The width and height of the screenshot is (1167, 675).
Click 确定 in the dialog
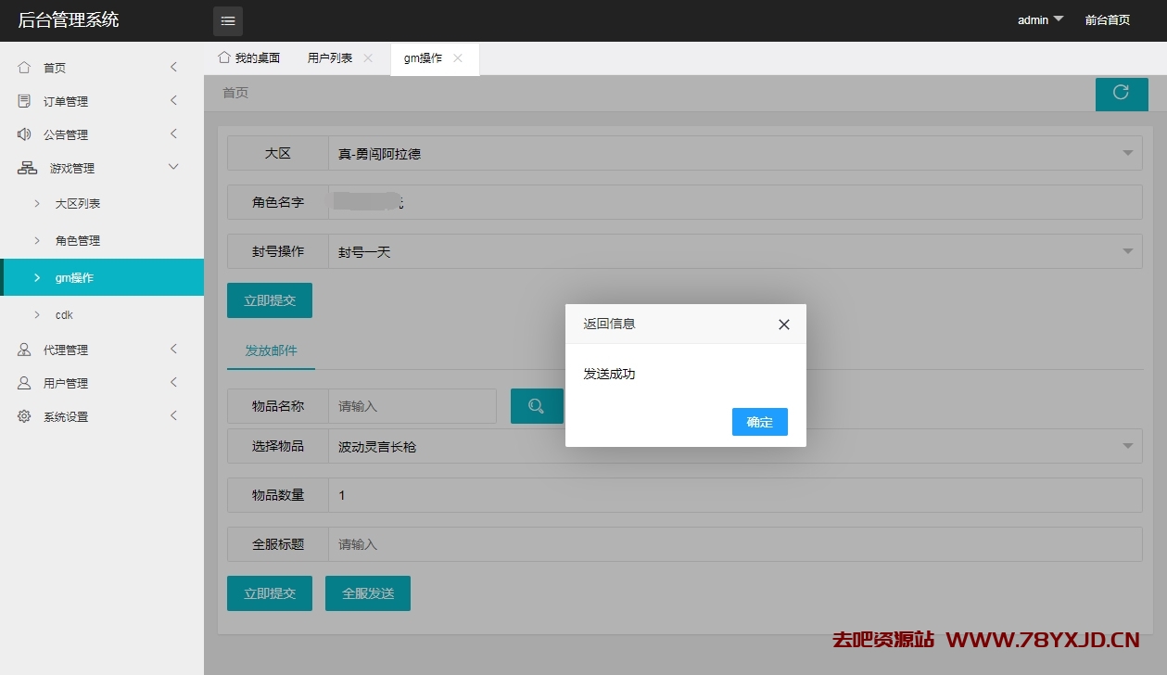[760, 422]
